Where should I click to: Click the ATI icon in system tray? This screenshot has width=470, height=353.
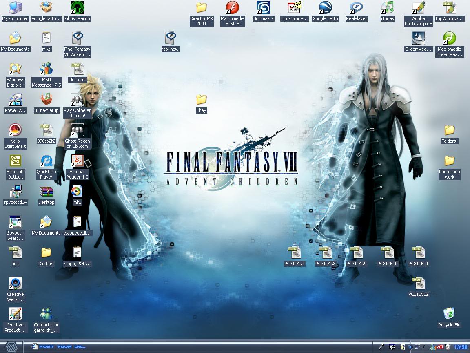(440, 347)
